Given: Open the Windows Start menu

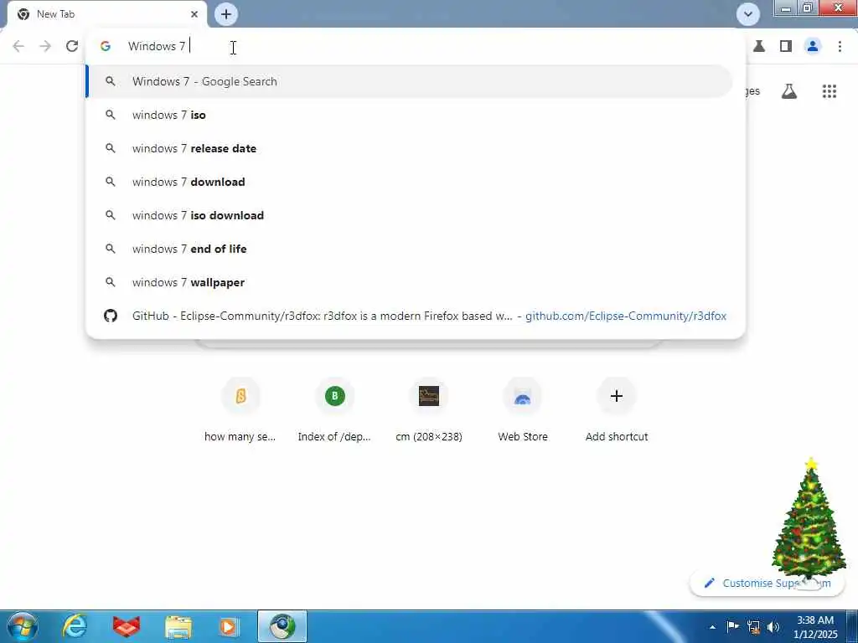Looking at the screenshot, I should point(23,626).
